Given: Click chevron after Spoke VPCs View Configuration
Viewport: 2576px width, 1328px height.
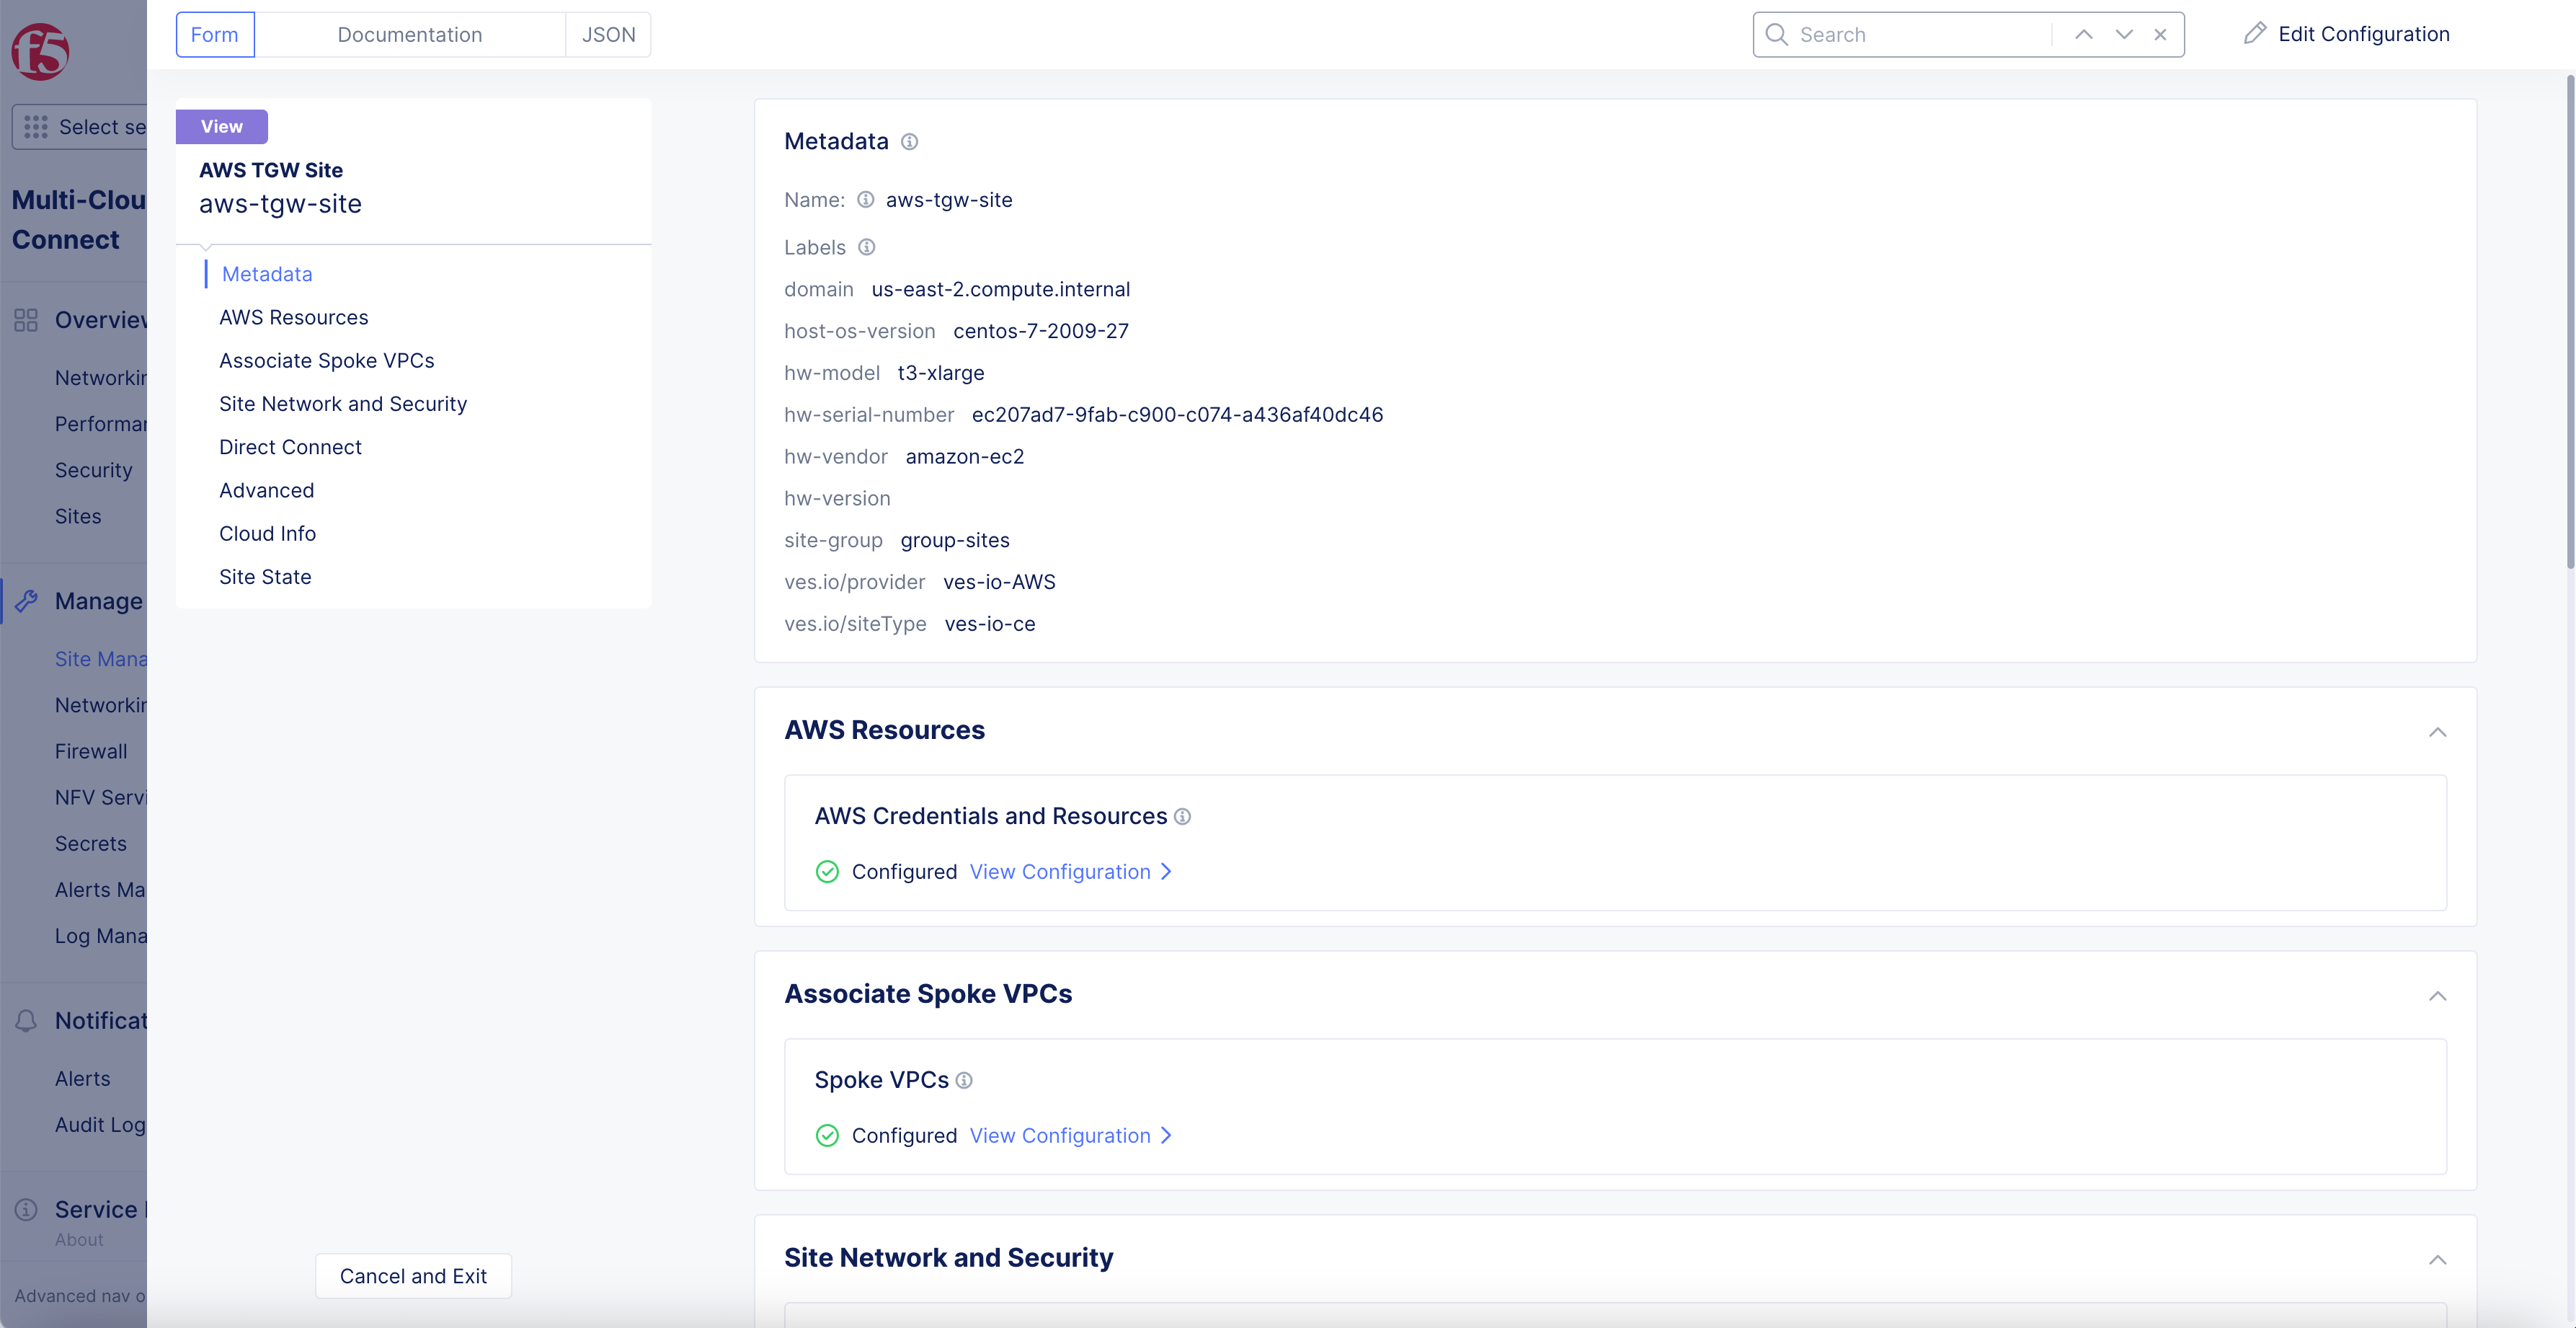Looking at the screenshot, I should click(1166, 1136).
